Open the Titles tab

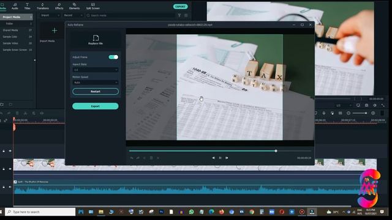tap(27, 6)
